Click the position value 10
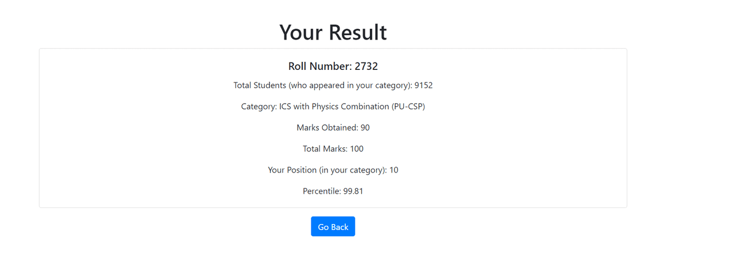The image size is (734, 263). (394, 170)
